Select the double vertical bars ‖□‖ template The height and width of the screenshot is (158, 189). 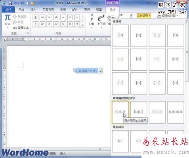coord(176,60)
